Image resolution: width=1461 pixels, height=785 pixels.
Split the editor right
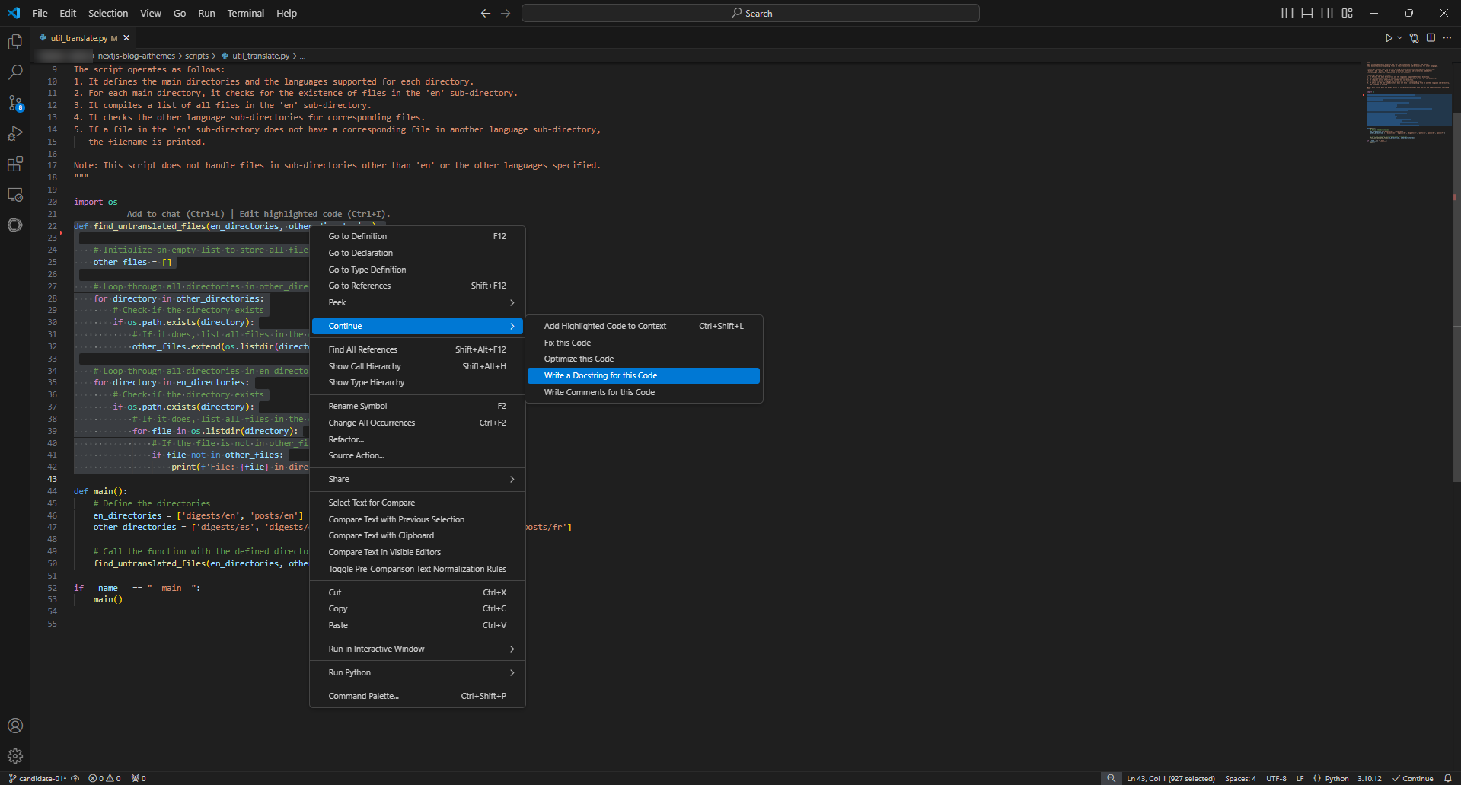(1431, 37)
